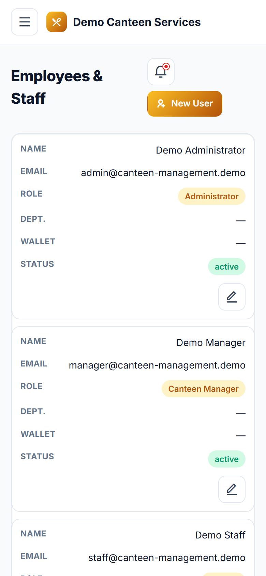Click the Canteen Manager role badge
The width and height of the screenshot is (266, 576).
204,389
